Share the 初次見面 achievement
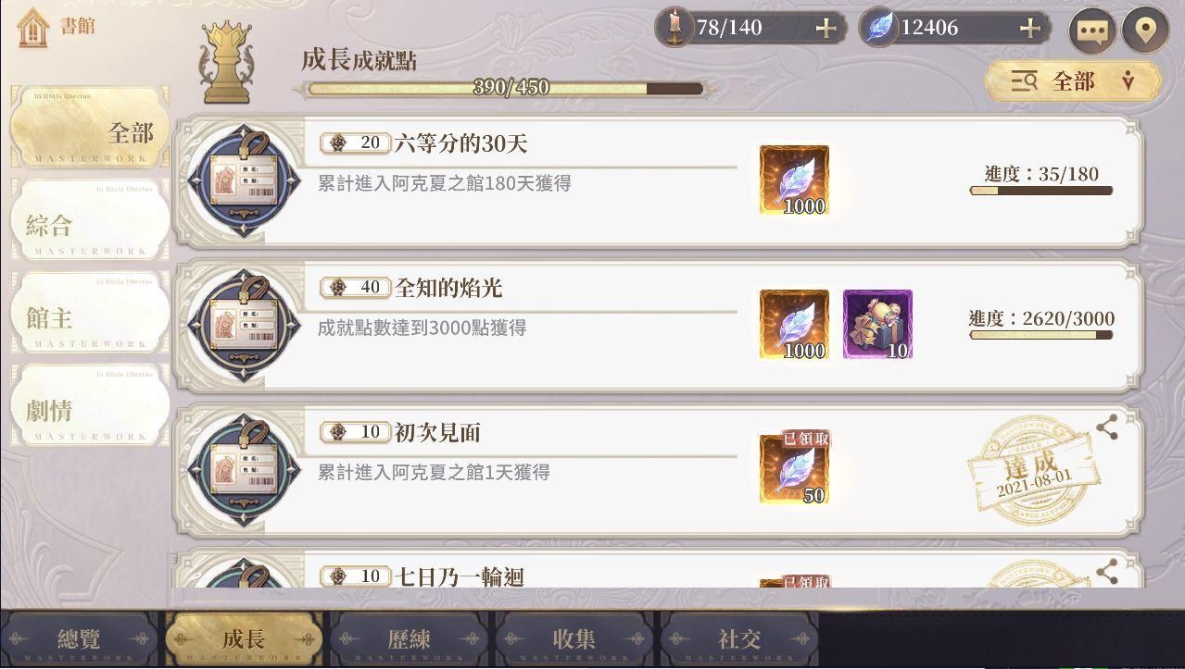The height and width of the screenshot is (669, 1185). click(1106, 427)
